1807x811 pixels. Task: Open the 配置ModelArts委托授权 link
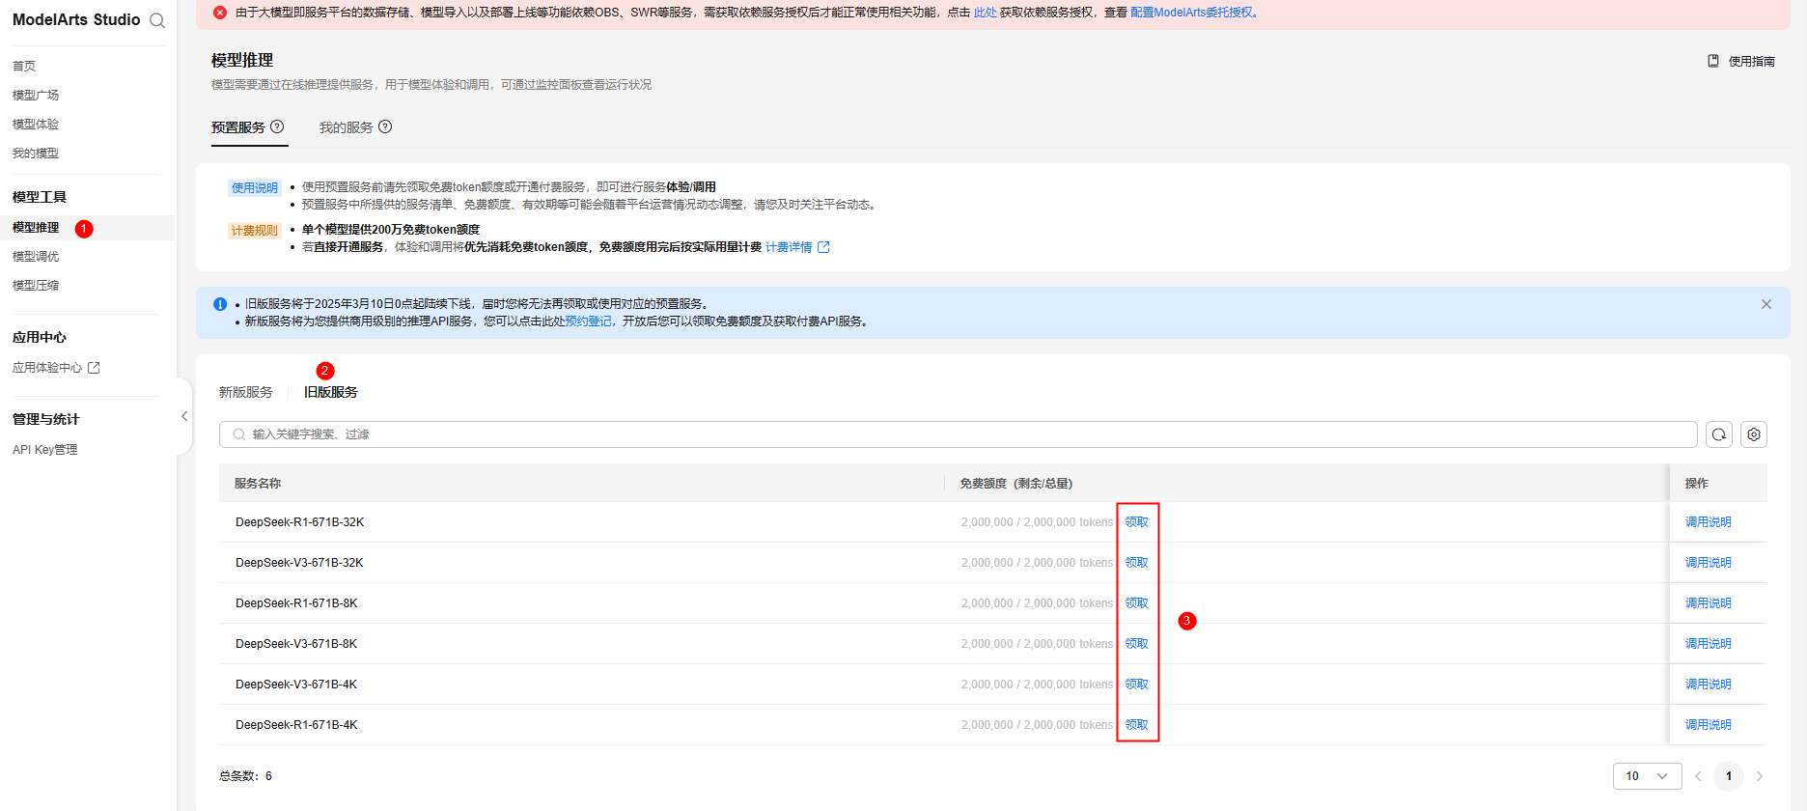click(1192, 13)
